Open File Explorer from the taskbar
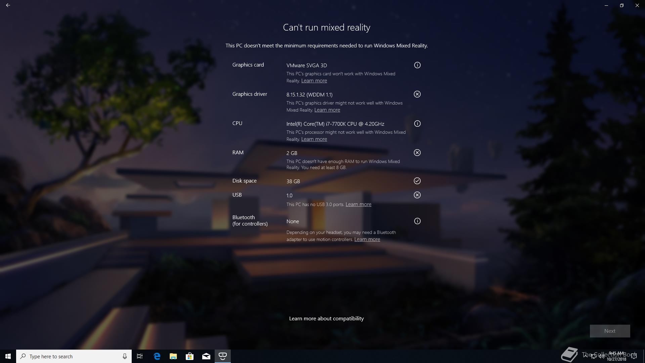Viewport: 645px width, 363px height. pyautogui.click(x=173, y=356)
